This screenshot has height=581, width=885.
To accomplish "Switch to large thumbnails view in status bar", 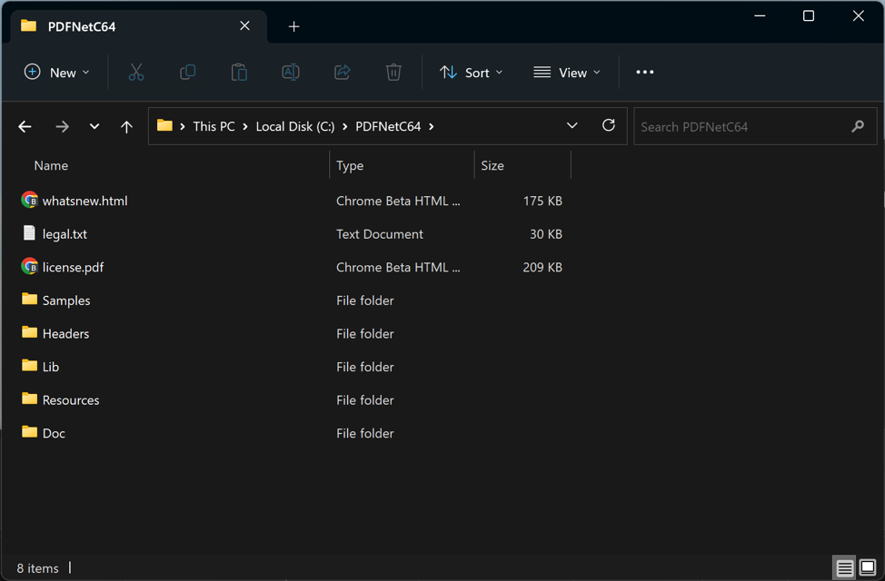I will click(x=868, y=566).
